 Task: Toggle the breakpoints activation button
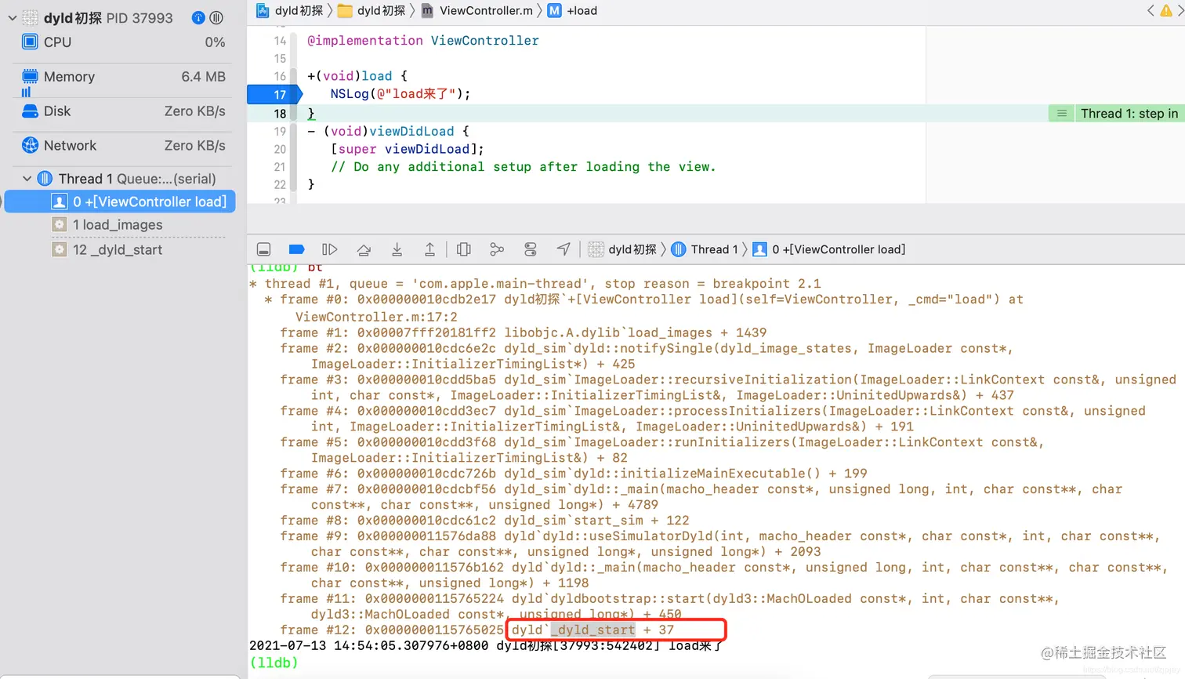296,249
